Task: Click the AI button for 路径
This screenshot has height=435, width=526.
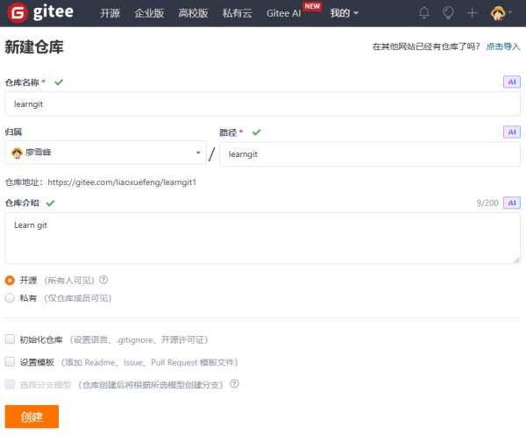Action: pos(512,132)
